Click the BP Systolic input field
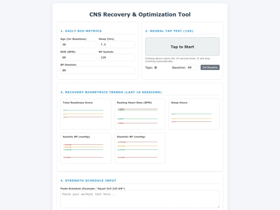The width and height of the screenshot is (280, 210). tap(117, 58)
